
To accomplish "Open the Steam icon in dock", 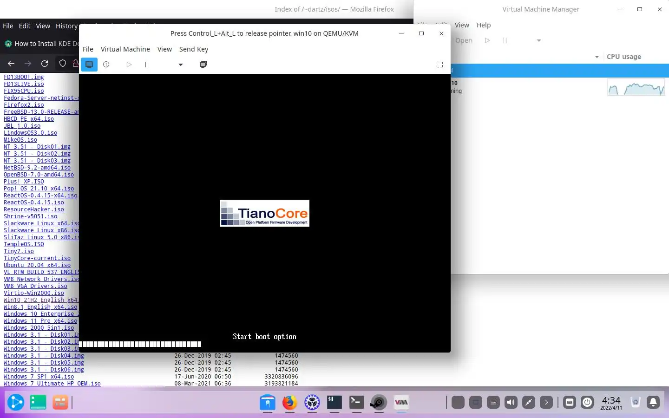I will tap(379, 402).
